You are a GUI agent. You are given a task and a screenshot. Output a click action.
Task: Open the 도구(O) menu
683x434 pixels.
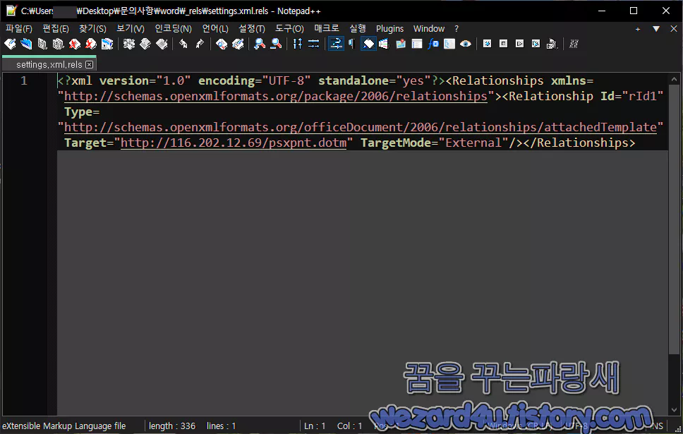pyautogui.click(x=289, y=29)
